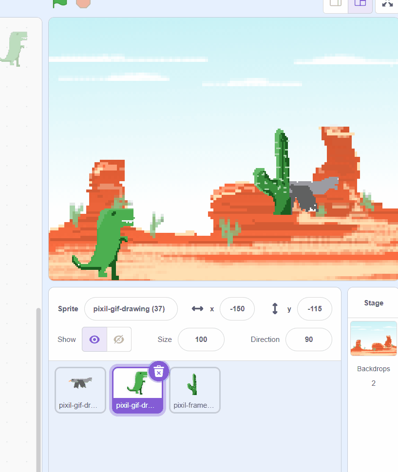Click the "Stage" heading text
This screenshot has height=472, width=398.
374,303
